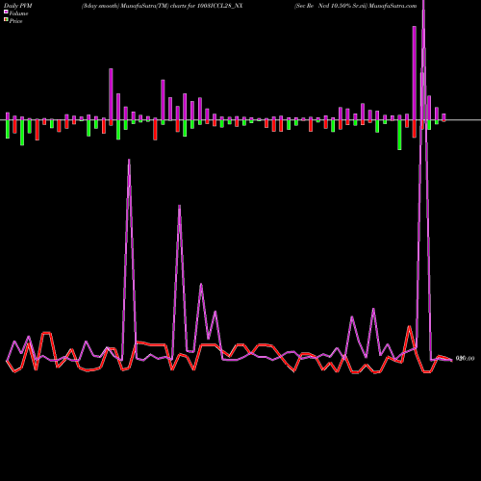481x481 pixels.
Task: Click the chart title containing 1003ICCL28_NX
Action: pyautogui.click(x=162, y=6)
